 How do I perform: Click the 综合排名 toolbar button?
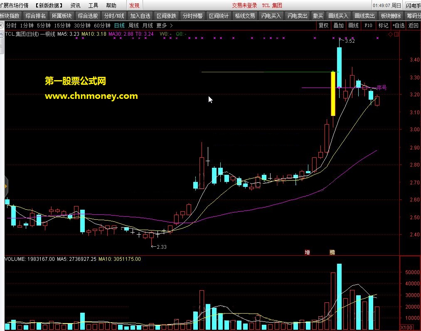point(35,16)
